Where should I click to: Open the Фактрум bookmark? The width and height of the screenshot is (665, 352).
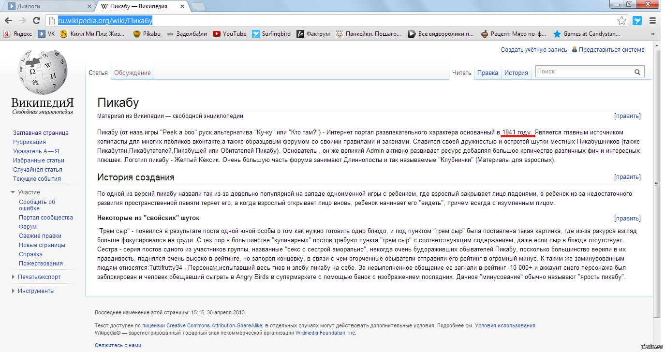pyautogui.click(x=313, y=34)
